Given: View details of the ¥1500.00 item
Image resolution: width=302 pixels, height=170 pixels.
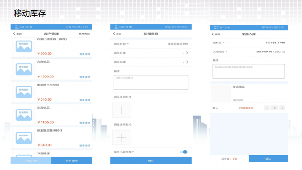Looking at the screenshot, I should (85, 77).
